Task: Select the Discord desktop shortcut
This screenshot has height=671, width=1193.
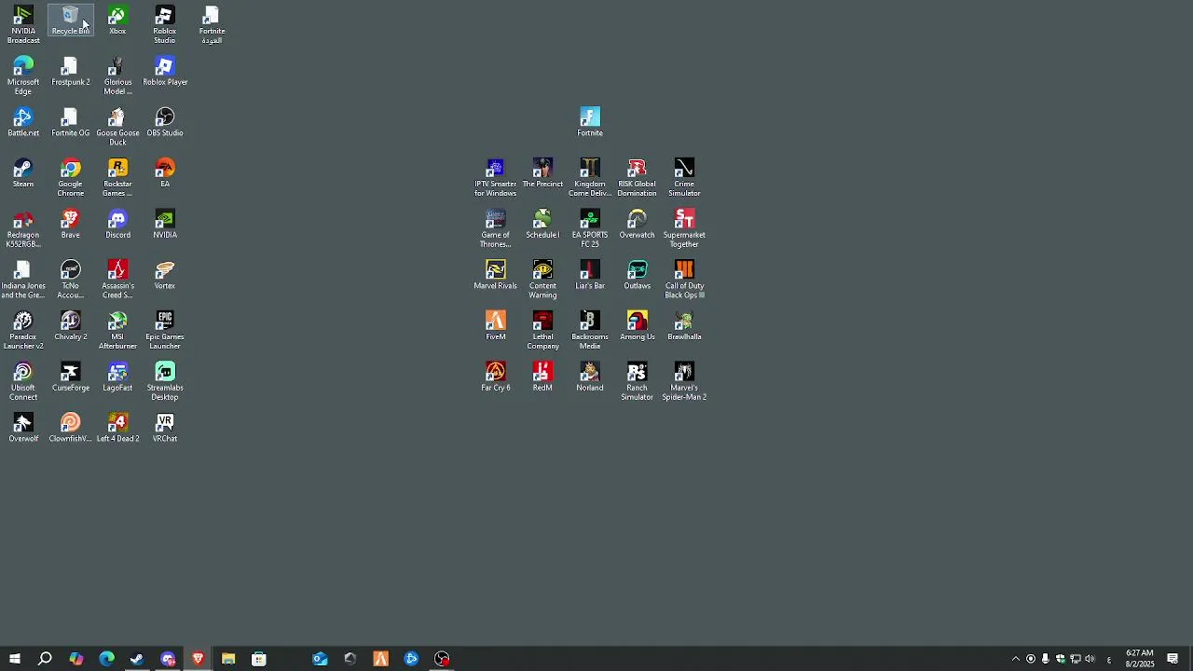Action: (x=117, y=225)
